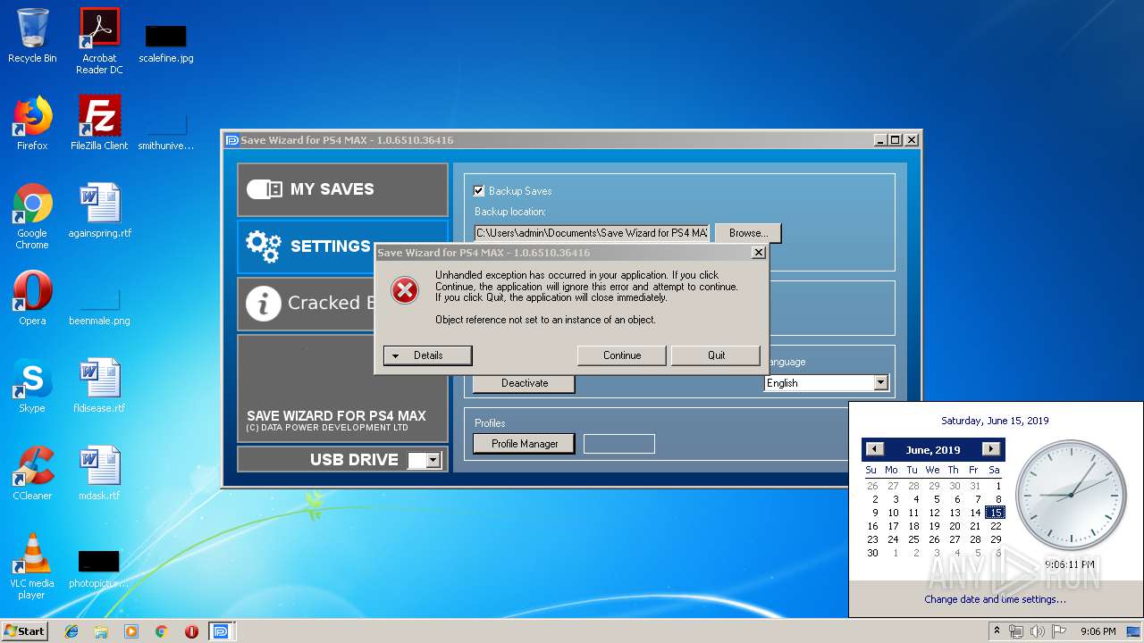Viewport: 1144px width, 643px height.
Task: Launch Acrobat Reader DC shortcut
Action: tap(99, 40)
